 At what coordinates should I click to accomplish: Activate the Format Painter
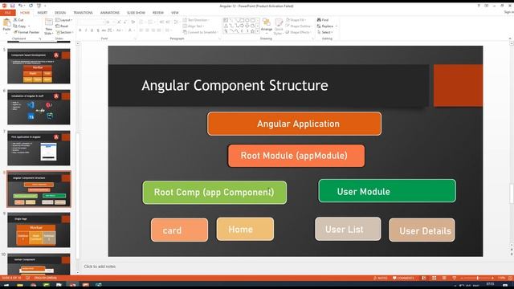[x=27, y=32]
